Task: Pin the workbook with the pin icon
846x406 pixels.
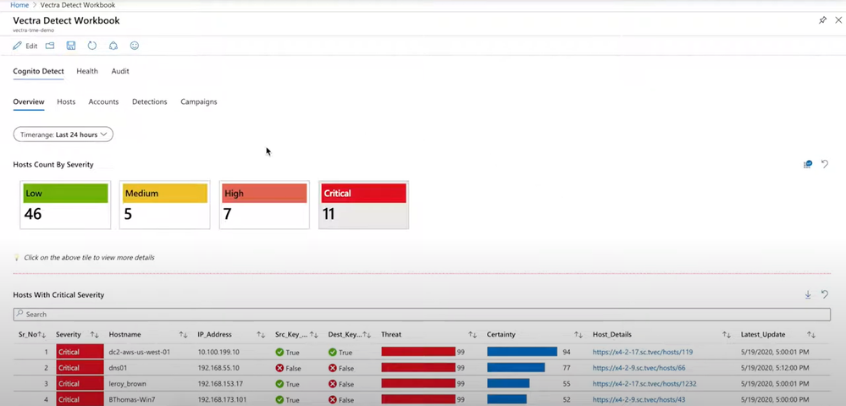Action: pyautogui.click(x=822, y=20)
